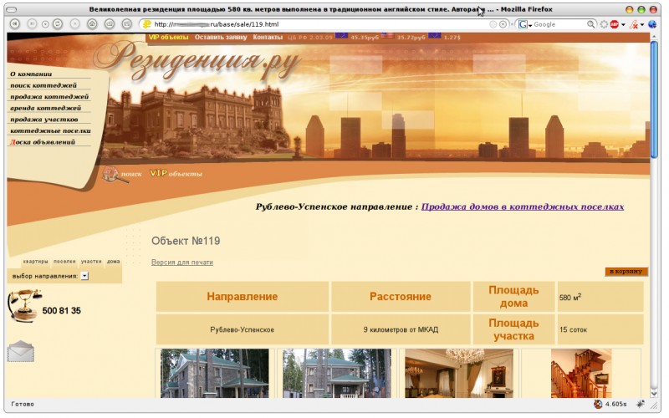The width and height of the screenshot is (669, 418).
Task: Click the Home toolbar icon
Action: click(92, 24)
